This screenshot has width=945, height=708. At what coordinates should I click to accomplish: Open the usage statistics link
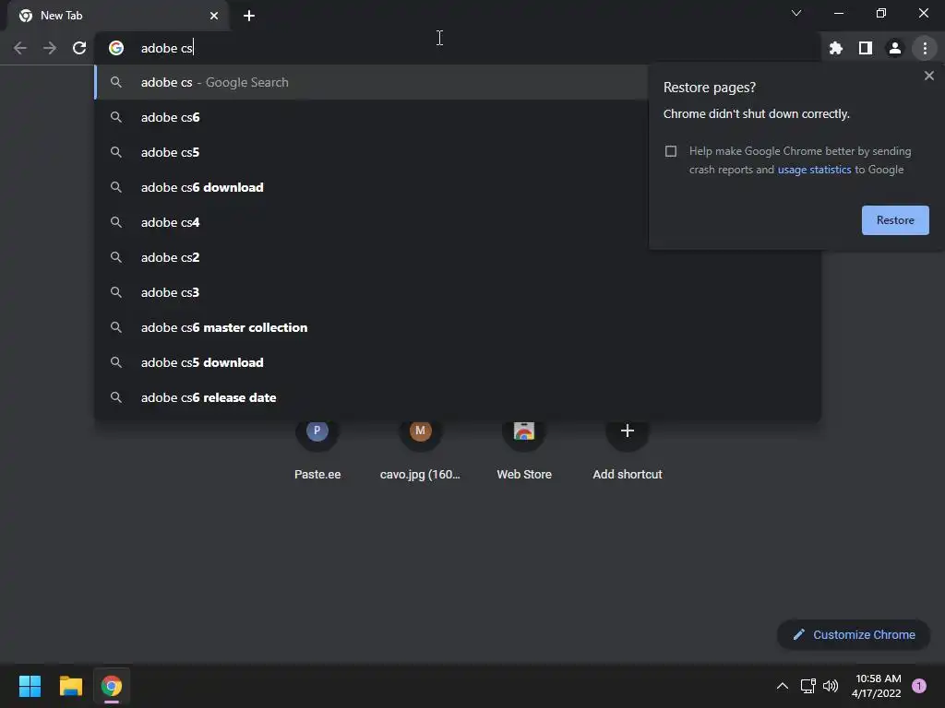coord(814,170)
